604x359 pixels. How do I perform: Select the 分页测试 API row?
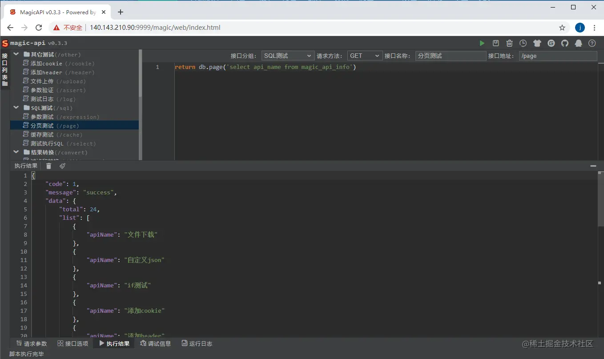74,125
